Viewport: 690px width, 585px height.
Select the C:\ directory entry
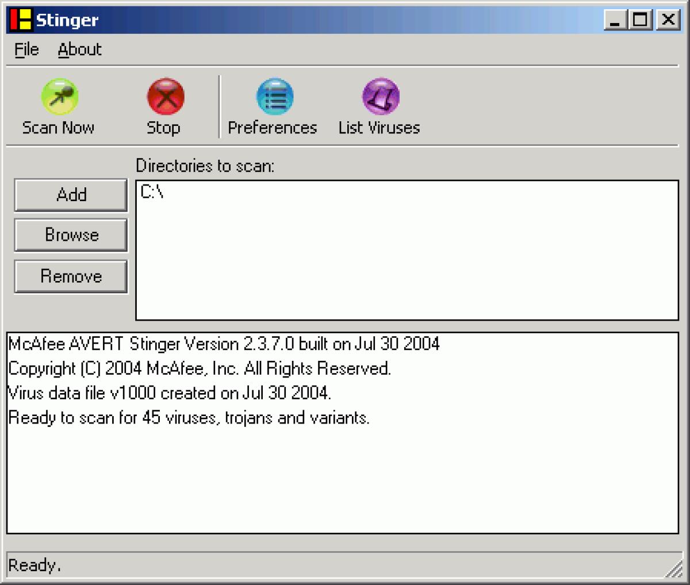point(152,193)
